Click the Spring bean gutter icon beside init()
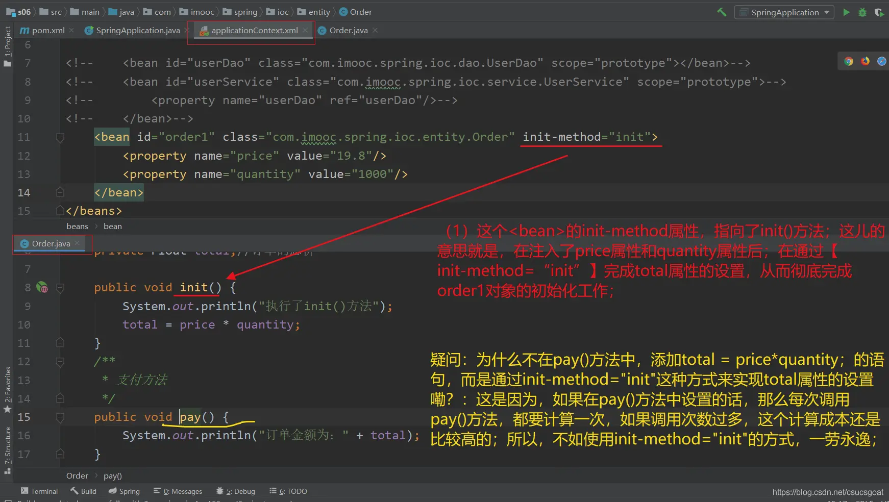The height and width of the screenshot is (502, 889). click(x=42, y=288)
